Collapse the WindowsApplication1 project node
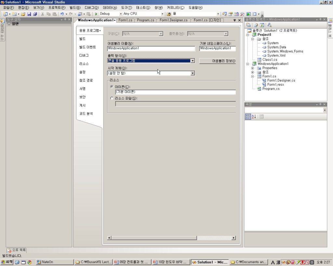333x266 pixels. 247,64
